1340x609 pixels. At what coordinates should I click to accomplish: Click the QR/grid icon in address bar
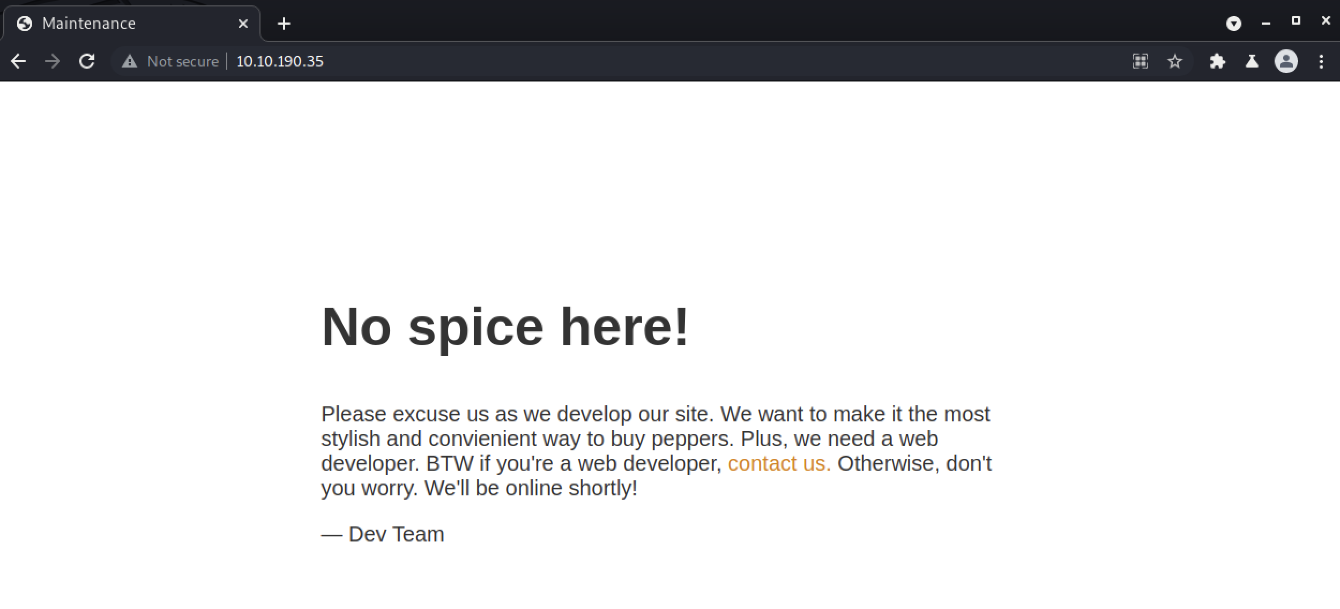click(1140, 62)
